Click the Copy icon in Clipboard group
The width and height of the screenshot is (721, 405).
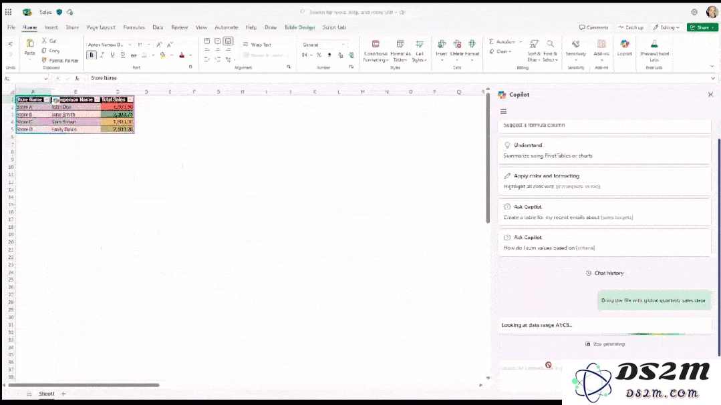tap(44, 51)
